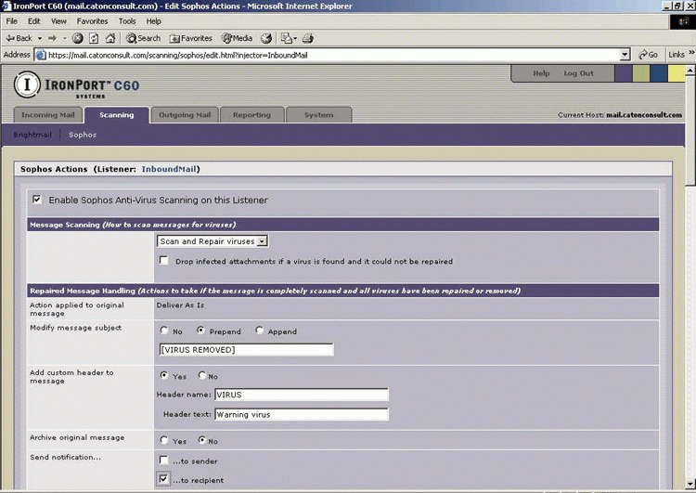
Task: Open the InboundMail listener link
Action: coord(169,169)
